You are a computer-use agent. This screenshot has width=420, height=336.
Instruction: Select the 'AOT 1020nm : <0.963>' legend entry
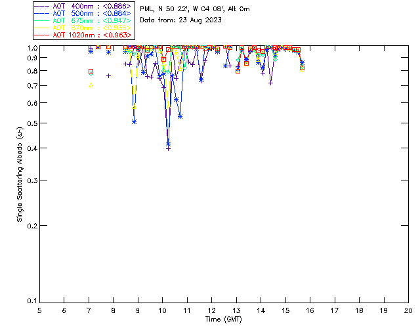(83, 35)
